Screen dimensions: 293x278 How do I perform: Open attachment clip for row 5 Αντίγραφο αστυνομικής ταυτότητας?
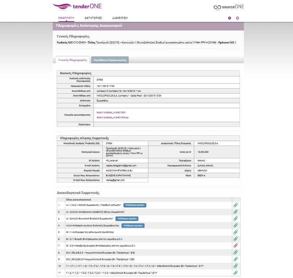click(x=236, y=232)
